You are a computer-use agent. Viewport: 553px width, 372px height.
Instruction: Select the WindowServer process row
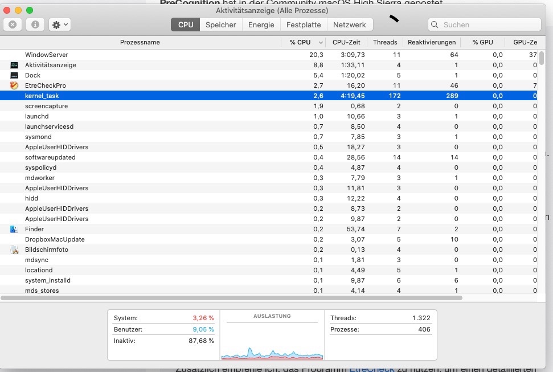click(x=269, y=55)
